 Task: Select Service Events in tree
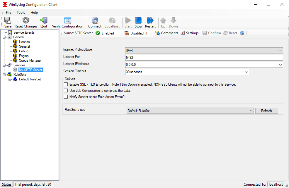click(x=24, y=32)
